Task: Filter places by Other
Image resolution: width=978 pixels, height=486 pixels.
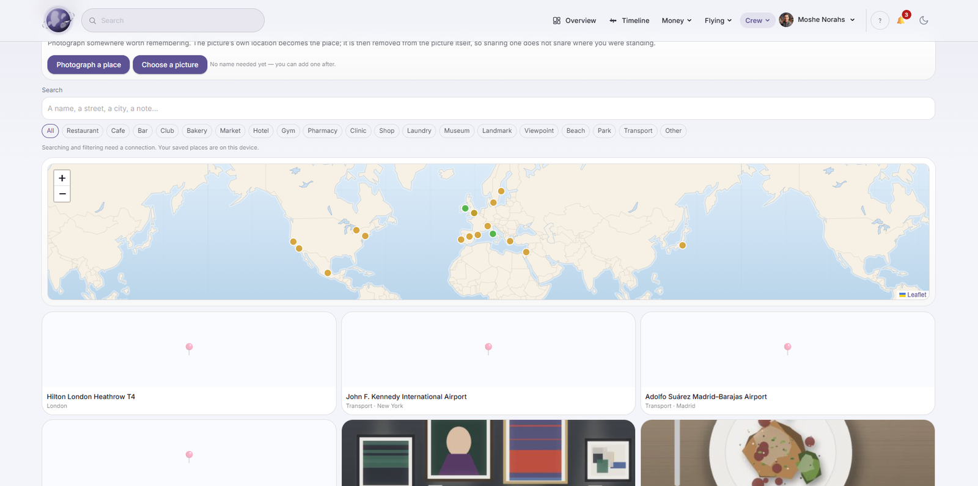Action: pyautogui.click(x=674, y=131)
